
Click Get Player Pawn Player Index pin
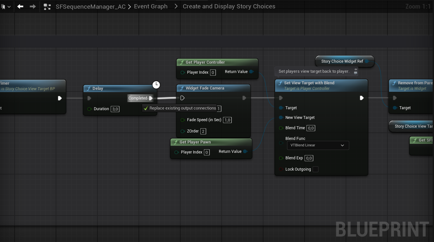(176, 152)
